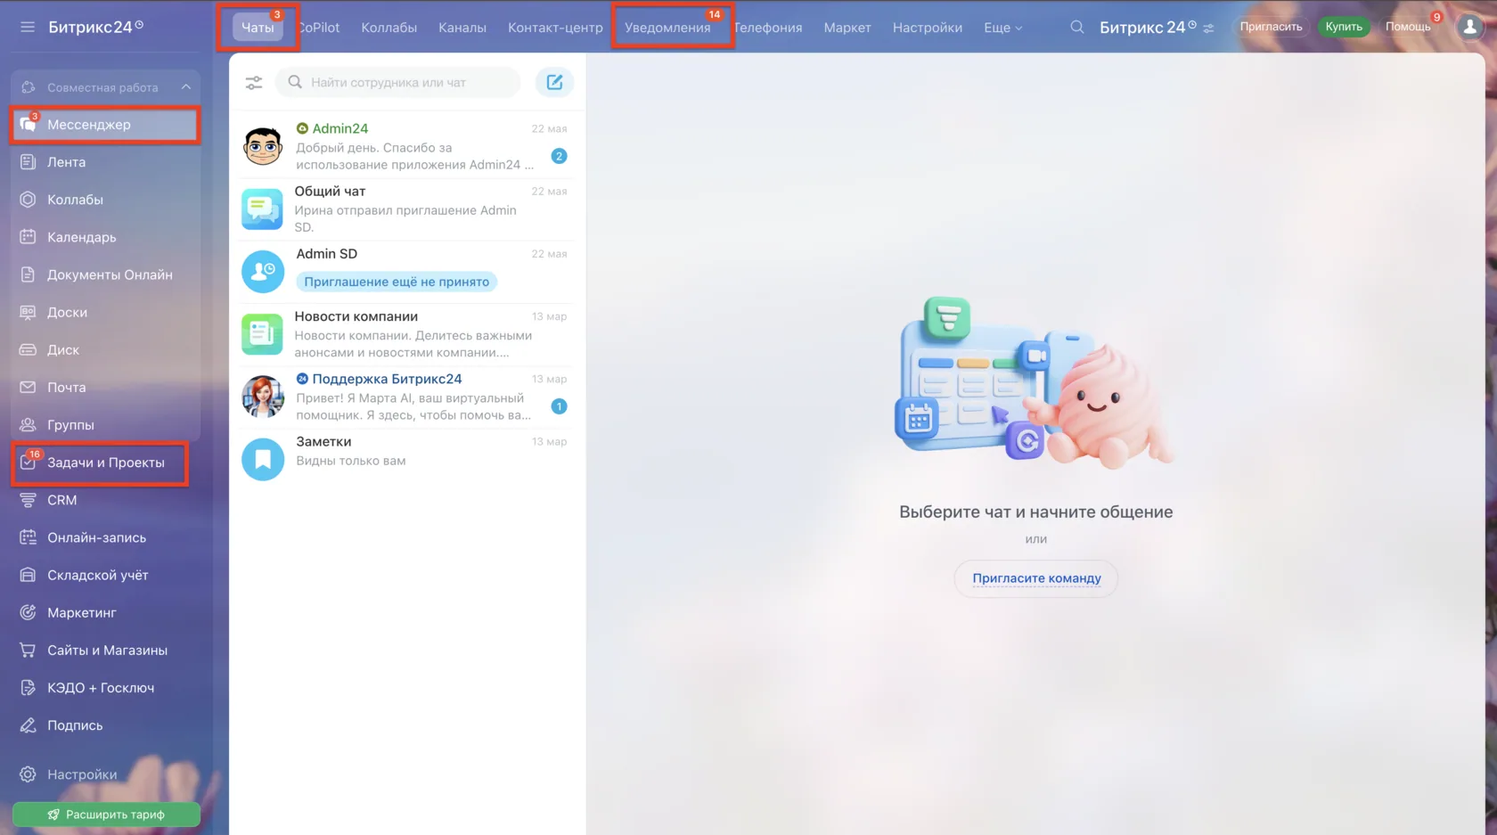This screenshot has width=1497, height=835.
Task: Click the Помощь button
Action: (1408, 27)
